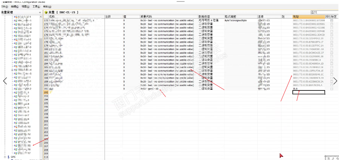Screen dimensions: 339x160
Task: Tick the 线性标定 checkbox in row 177
Action: point(332,38)
